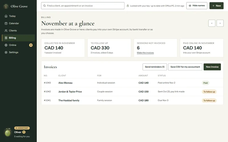Viewport: 228px width, 142px height.
Task: Click the search magnifier icon
Action: point(44,6)
